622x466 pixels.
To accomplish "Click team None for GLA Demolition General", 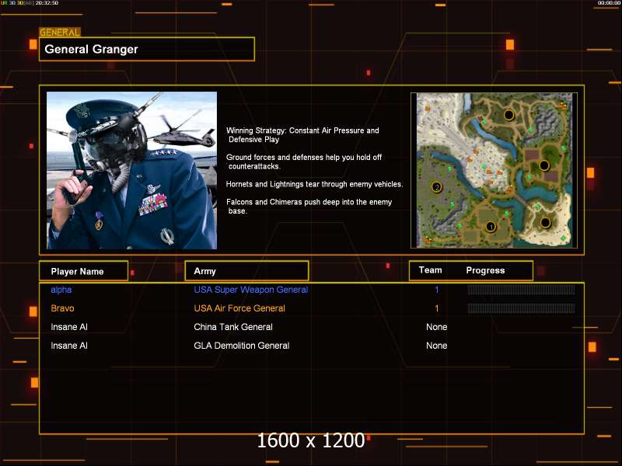I will [x=437, y=346].
